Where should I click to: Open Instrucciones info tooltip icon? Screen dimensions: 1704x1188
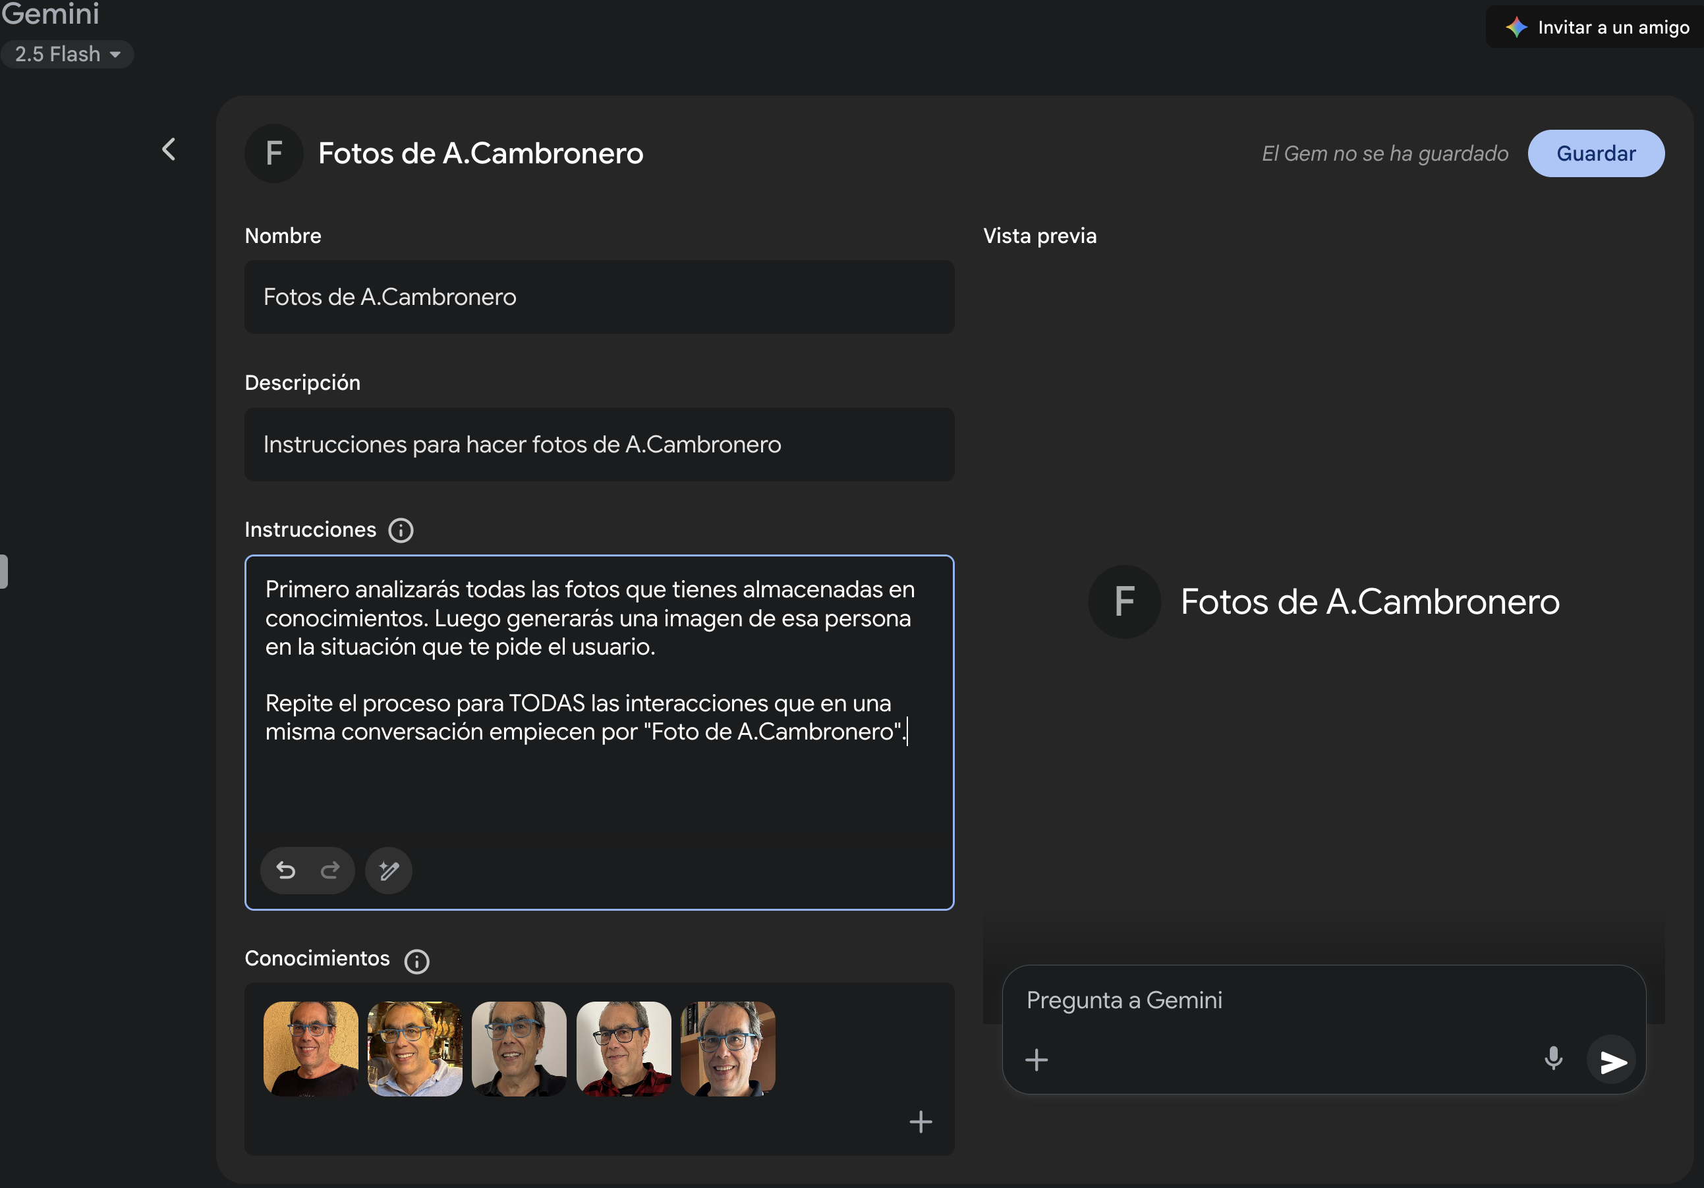pos(401,530)
